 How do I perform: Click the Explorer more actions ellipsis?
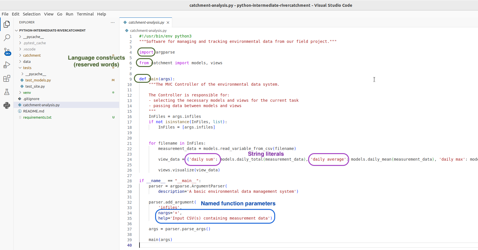113,22
